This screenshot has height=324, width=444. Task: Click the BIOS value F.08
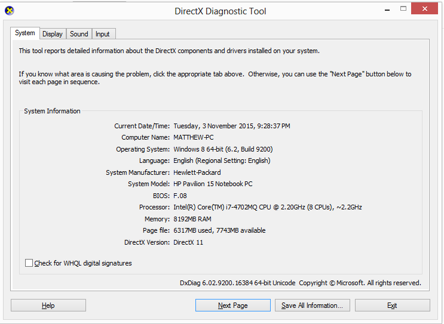180,196
